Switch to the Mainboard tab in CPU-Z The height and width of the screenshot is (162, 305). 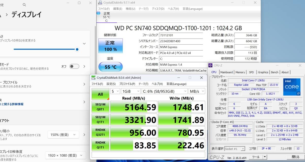point(226,72)
